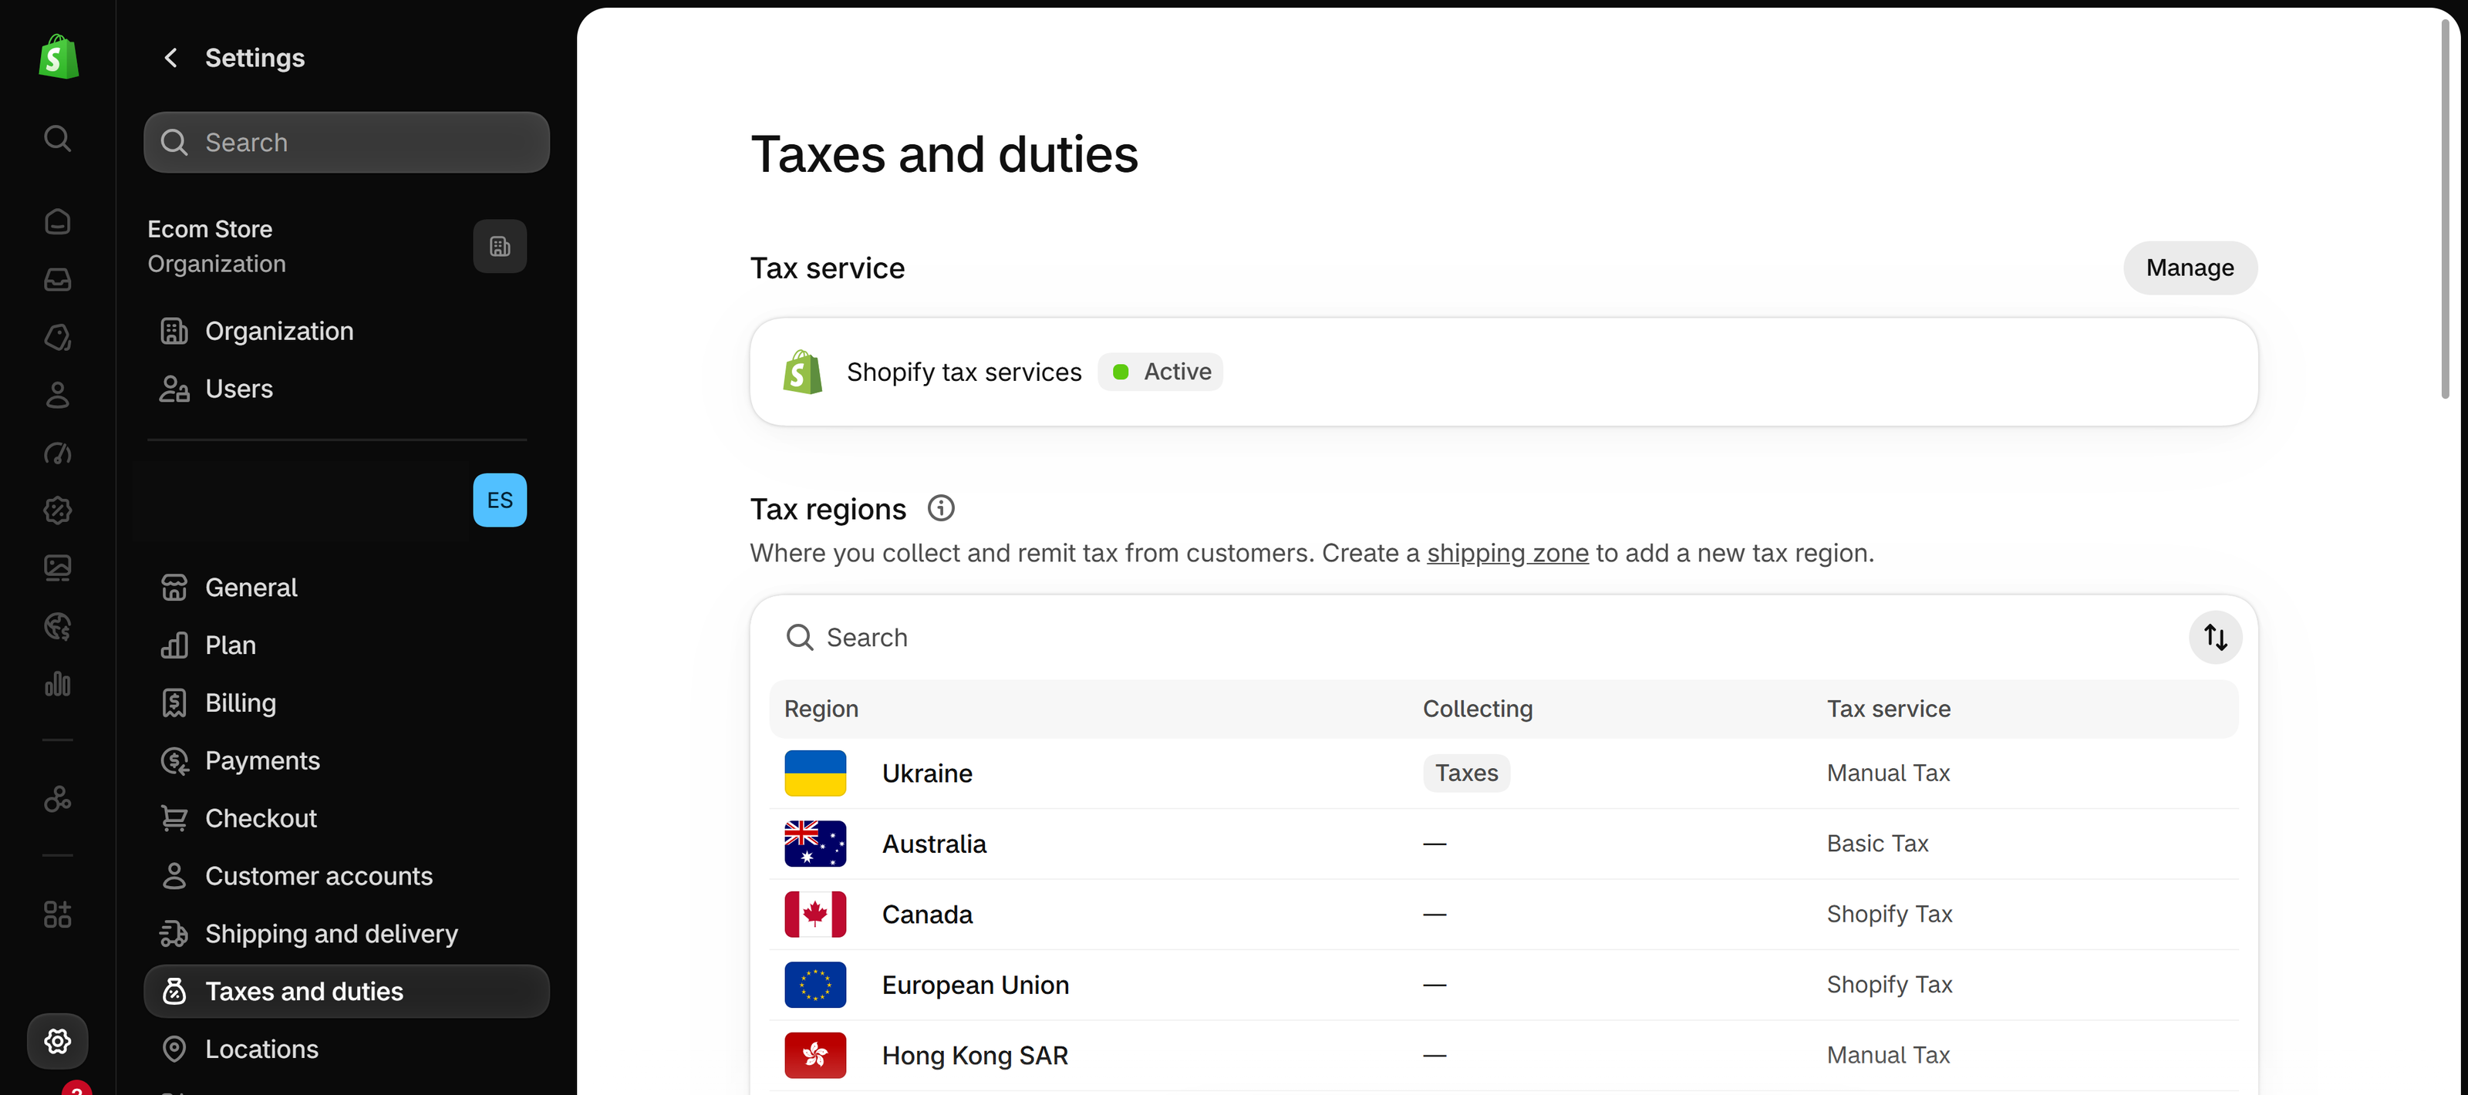Click the Shopify tax services card
Viewport: 2468px width, 1095px height.
1504,372
